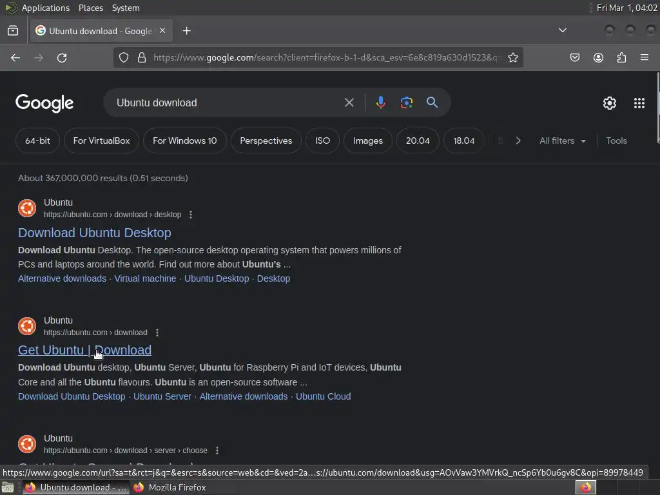Image resolution: width=660 pixels, height=495 pixels.
Task: Select the 18.04 filter chip
Action: (464, 141)
